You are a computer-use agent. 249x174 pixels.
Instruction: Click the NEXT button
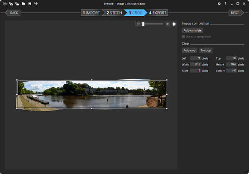[x=236, y=13]
